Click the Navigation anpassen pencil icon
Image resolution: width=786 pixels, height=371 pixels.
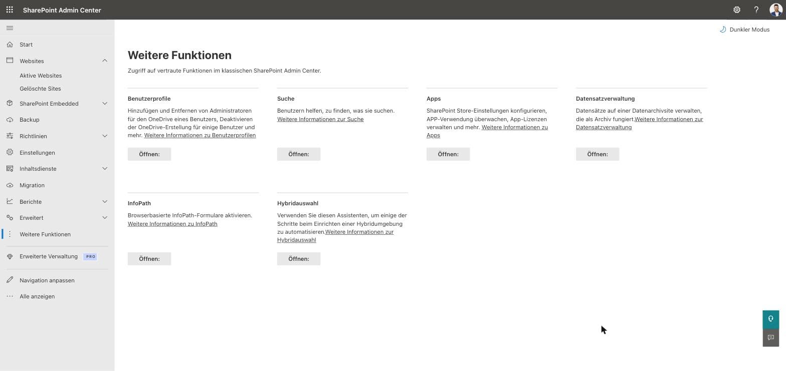pos(10,280)
